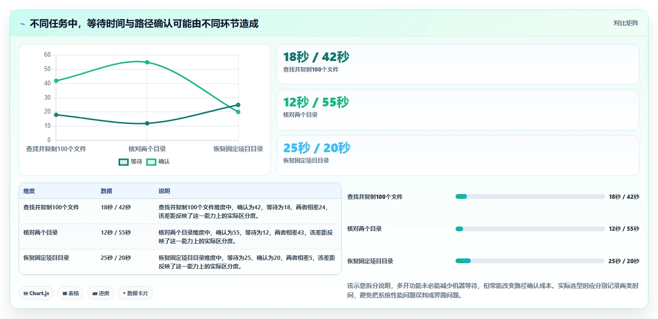Click the 等待 data point at value 25
This screenshot has height=319, width=658.
pyautogui.click(x=238, y=105)
